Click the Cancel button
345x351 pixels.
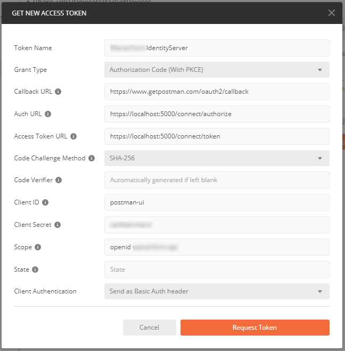[150, 328]
